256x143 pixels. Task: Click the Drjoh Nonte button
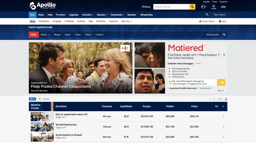coord(207,21)
